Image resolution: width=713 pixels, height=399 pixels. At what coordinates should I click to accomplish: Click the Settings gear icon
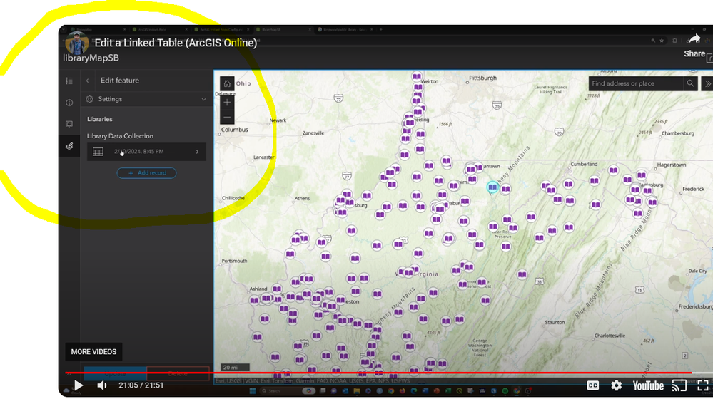point(90,99)
